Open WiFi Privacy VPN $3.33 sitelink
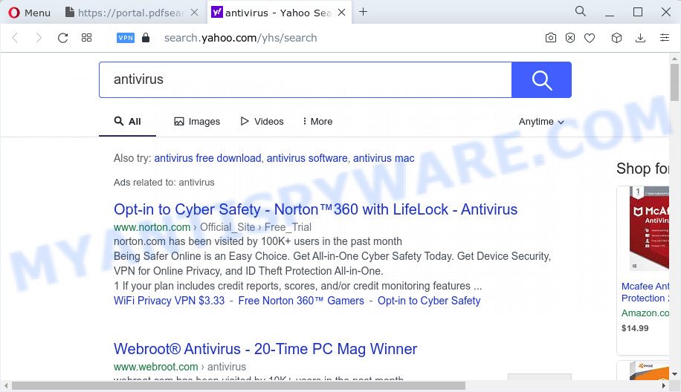681x392 pixels. [x=169, y=301]
